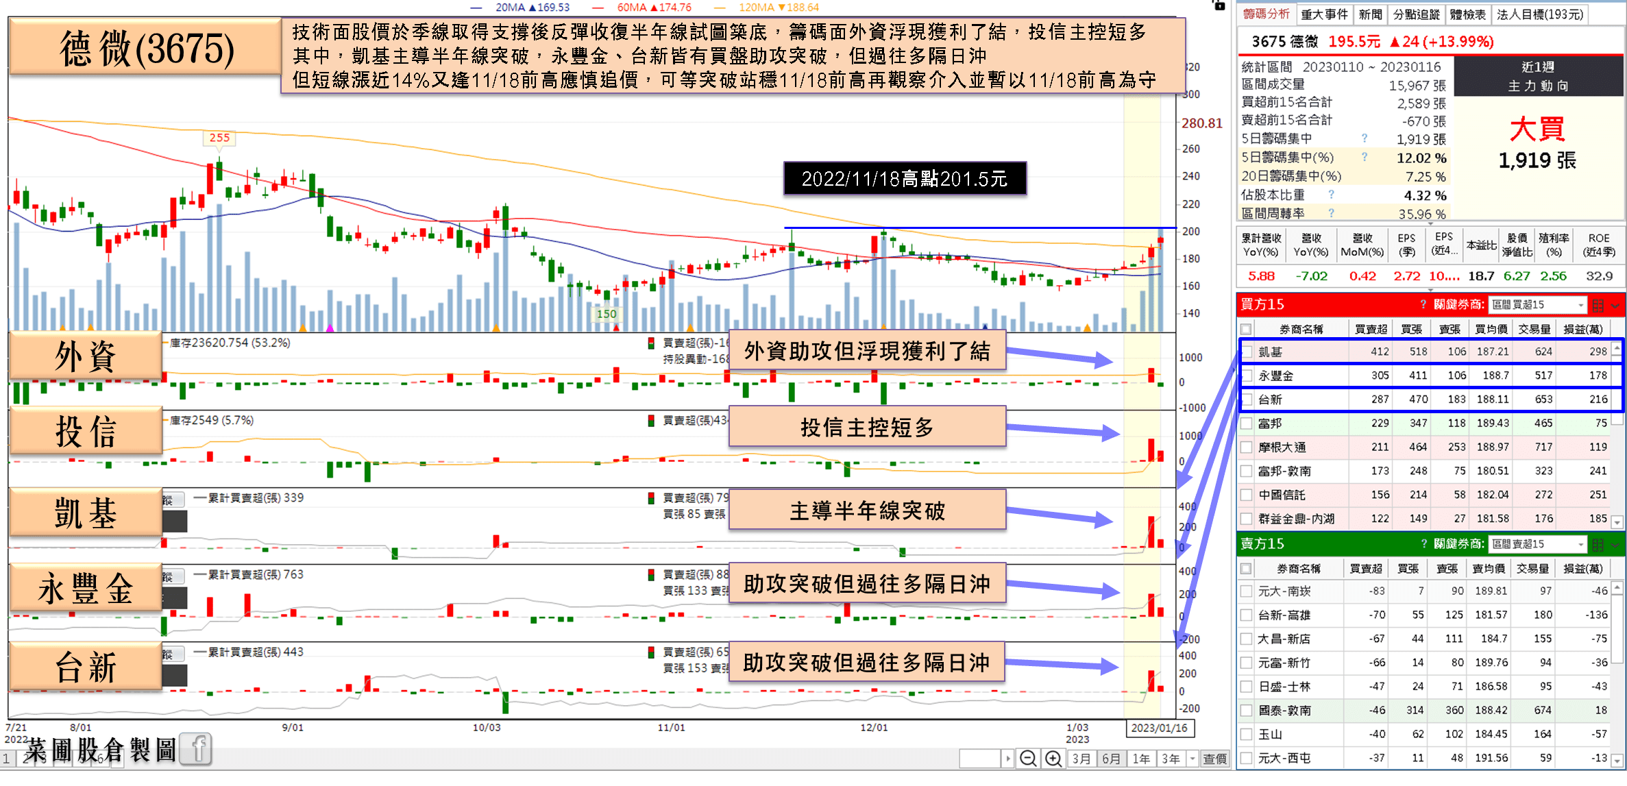1627x786 pixels.
Task: Click the 賣方15 list scrollbar thumb
Action: pyautogui.click(x=1617, y=630)
